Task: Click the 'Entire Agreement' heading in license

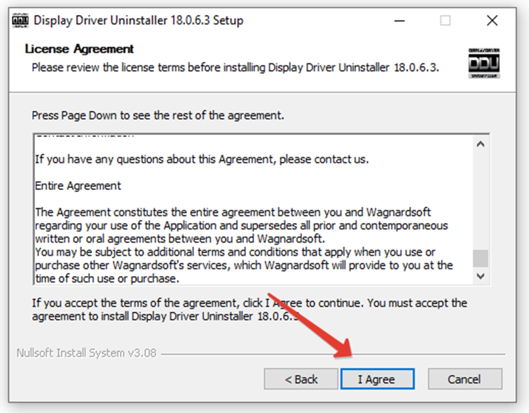Action: (78, 185)
